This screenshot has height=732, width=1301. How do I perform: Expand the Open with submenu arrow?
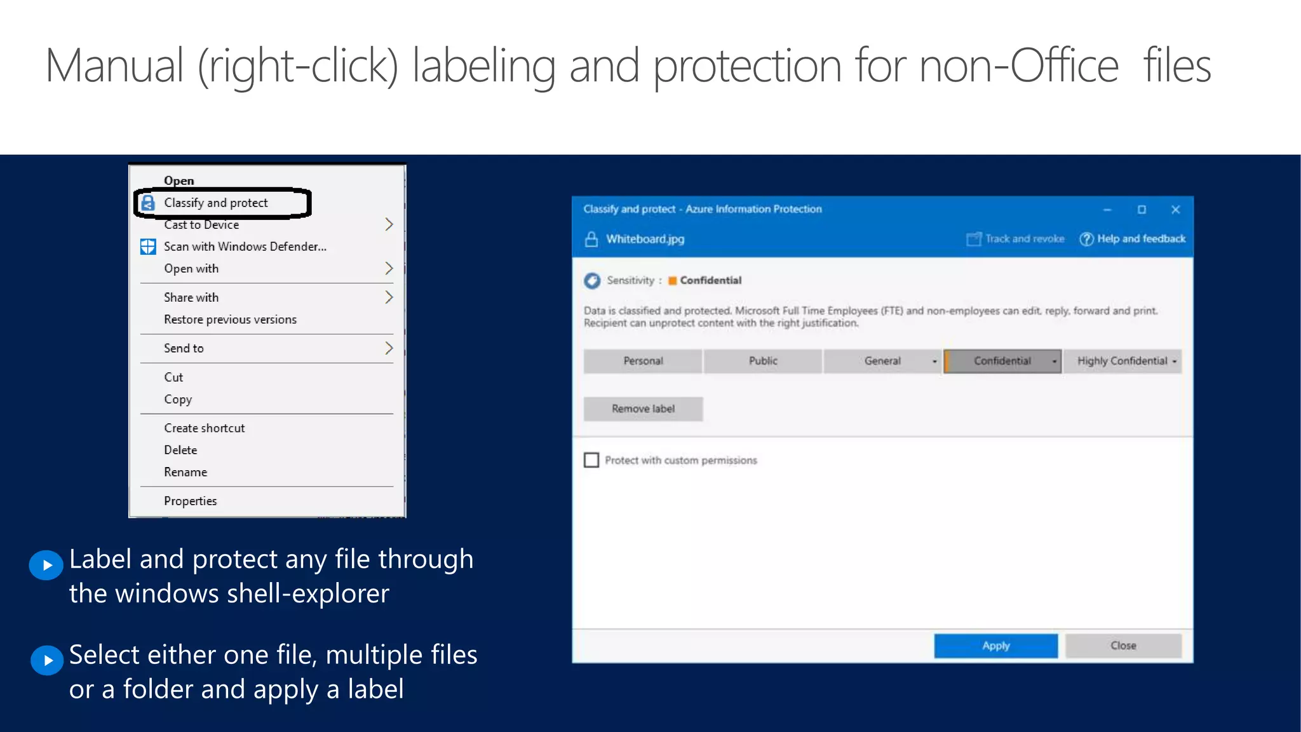click(x=389, y=268)
